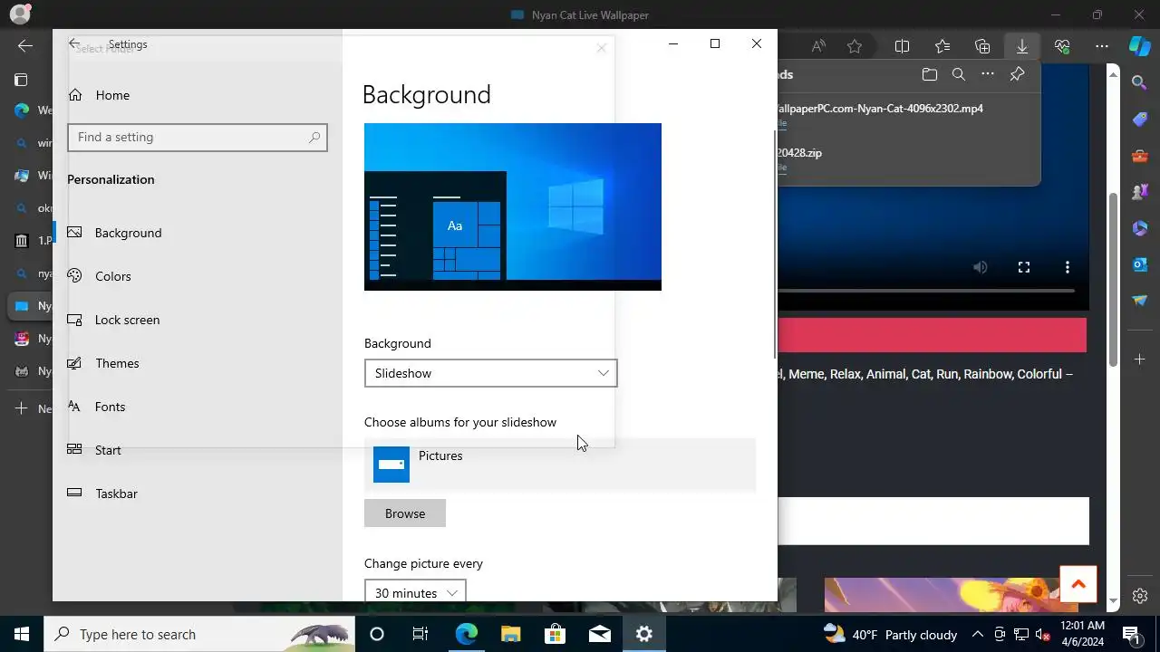Add a new Edge sidebar app plus
The height and width of the screenshot is (652, 1160).
[1140, 360]
